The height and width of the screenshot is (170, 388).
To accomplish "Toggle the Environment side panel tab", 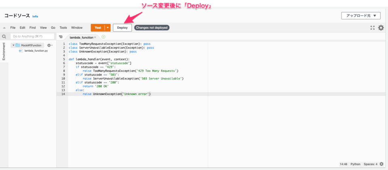I will [4, 51].
